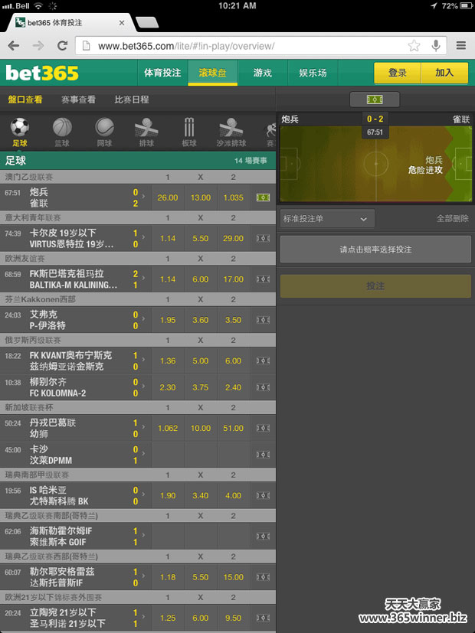Open pitch icon for 立陶宛 21岁以下 match
This screenshot has width=475, height=633.
263,618
